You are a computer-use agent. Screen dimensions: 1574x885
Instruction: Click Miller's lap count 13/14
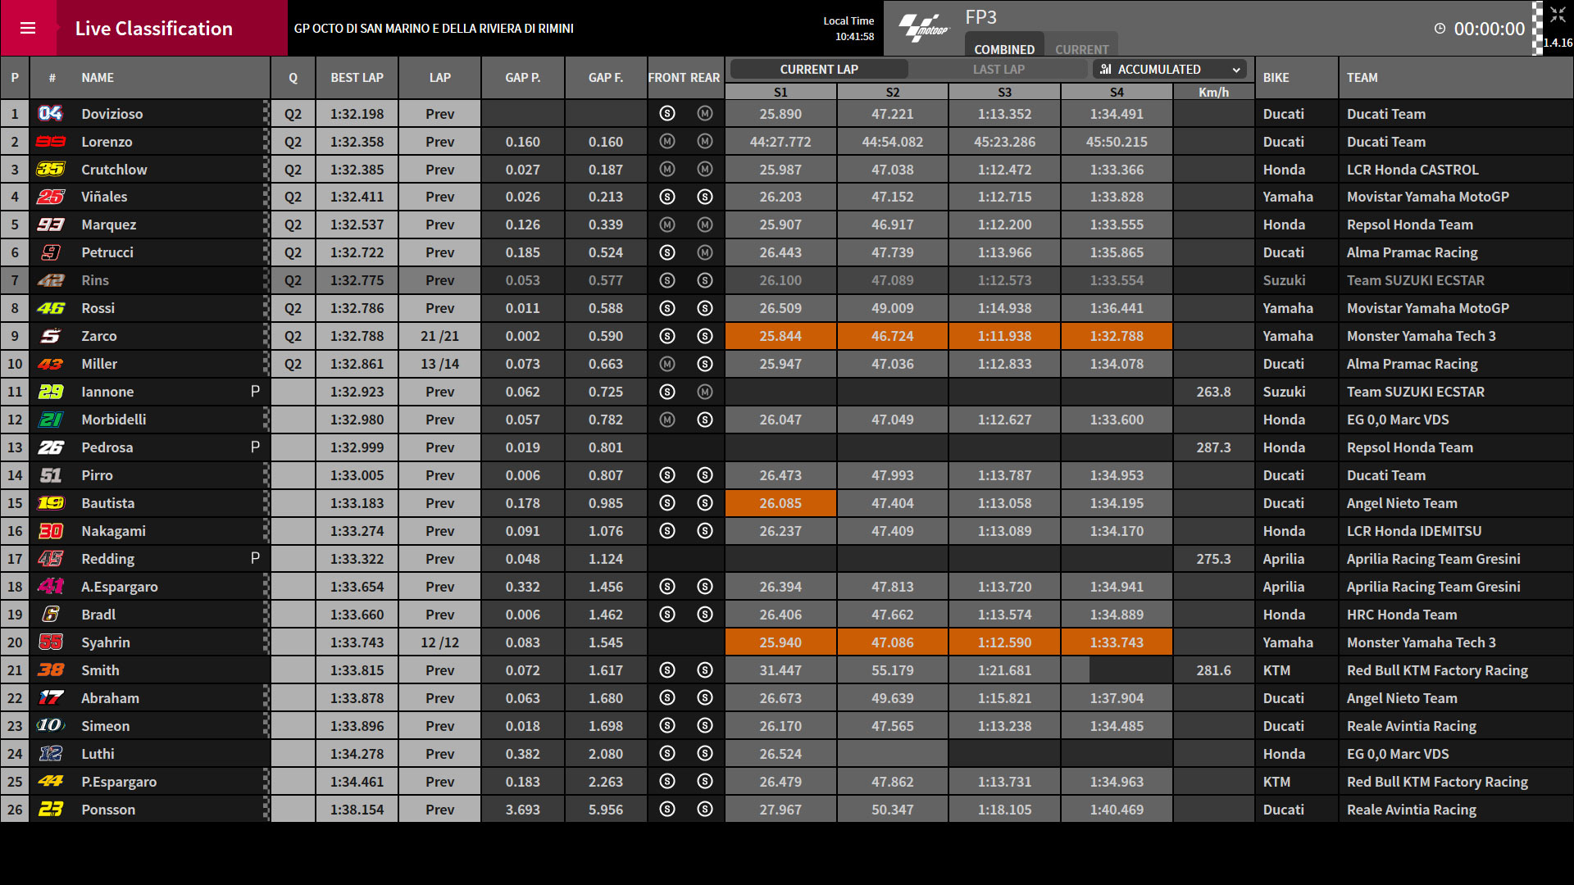click(x=439, y=364)
